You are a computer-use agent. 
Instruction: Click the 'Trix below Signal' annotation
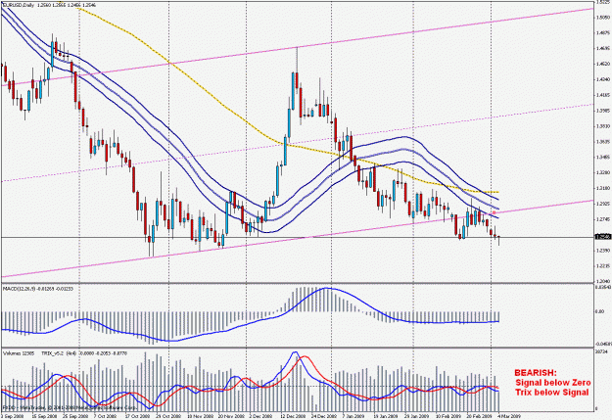click(x=551, y=393)
